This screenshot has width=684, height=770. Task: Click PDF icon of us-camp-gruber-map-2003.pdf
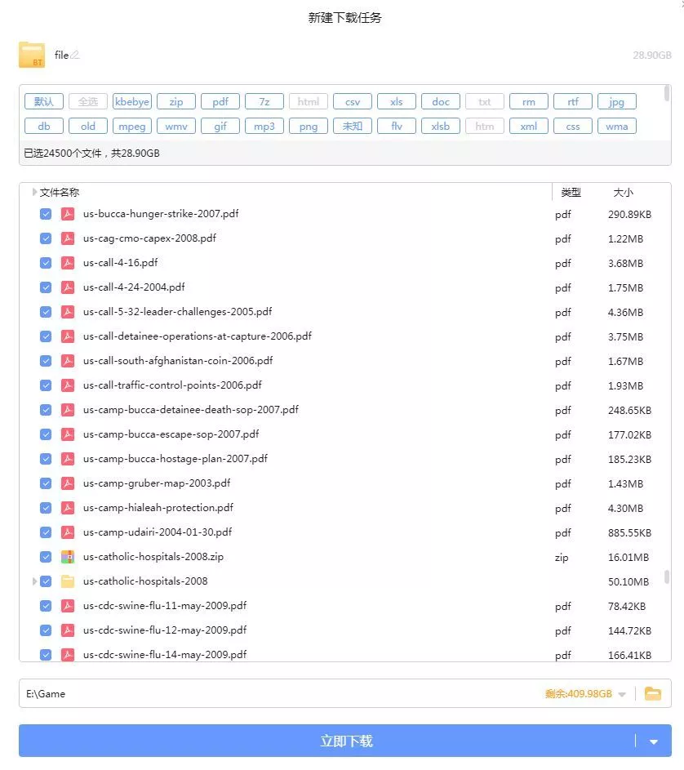coord(68,483)
